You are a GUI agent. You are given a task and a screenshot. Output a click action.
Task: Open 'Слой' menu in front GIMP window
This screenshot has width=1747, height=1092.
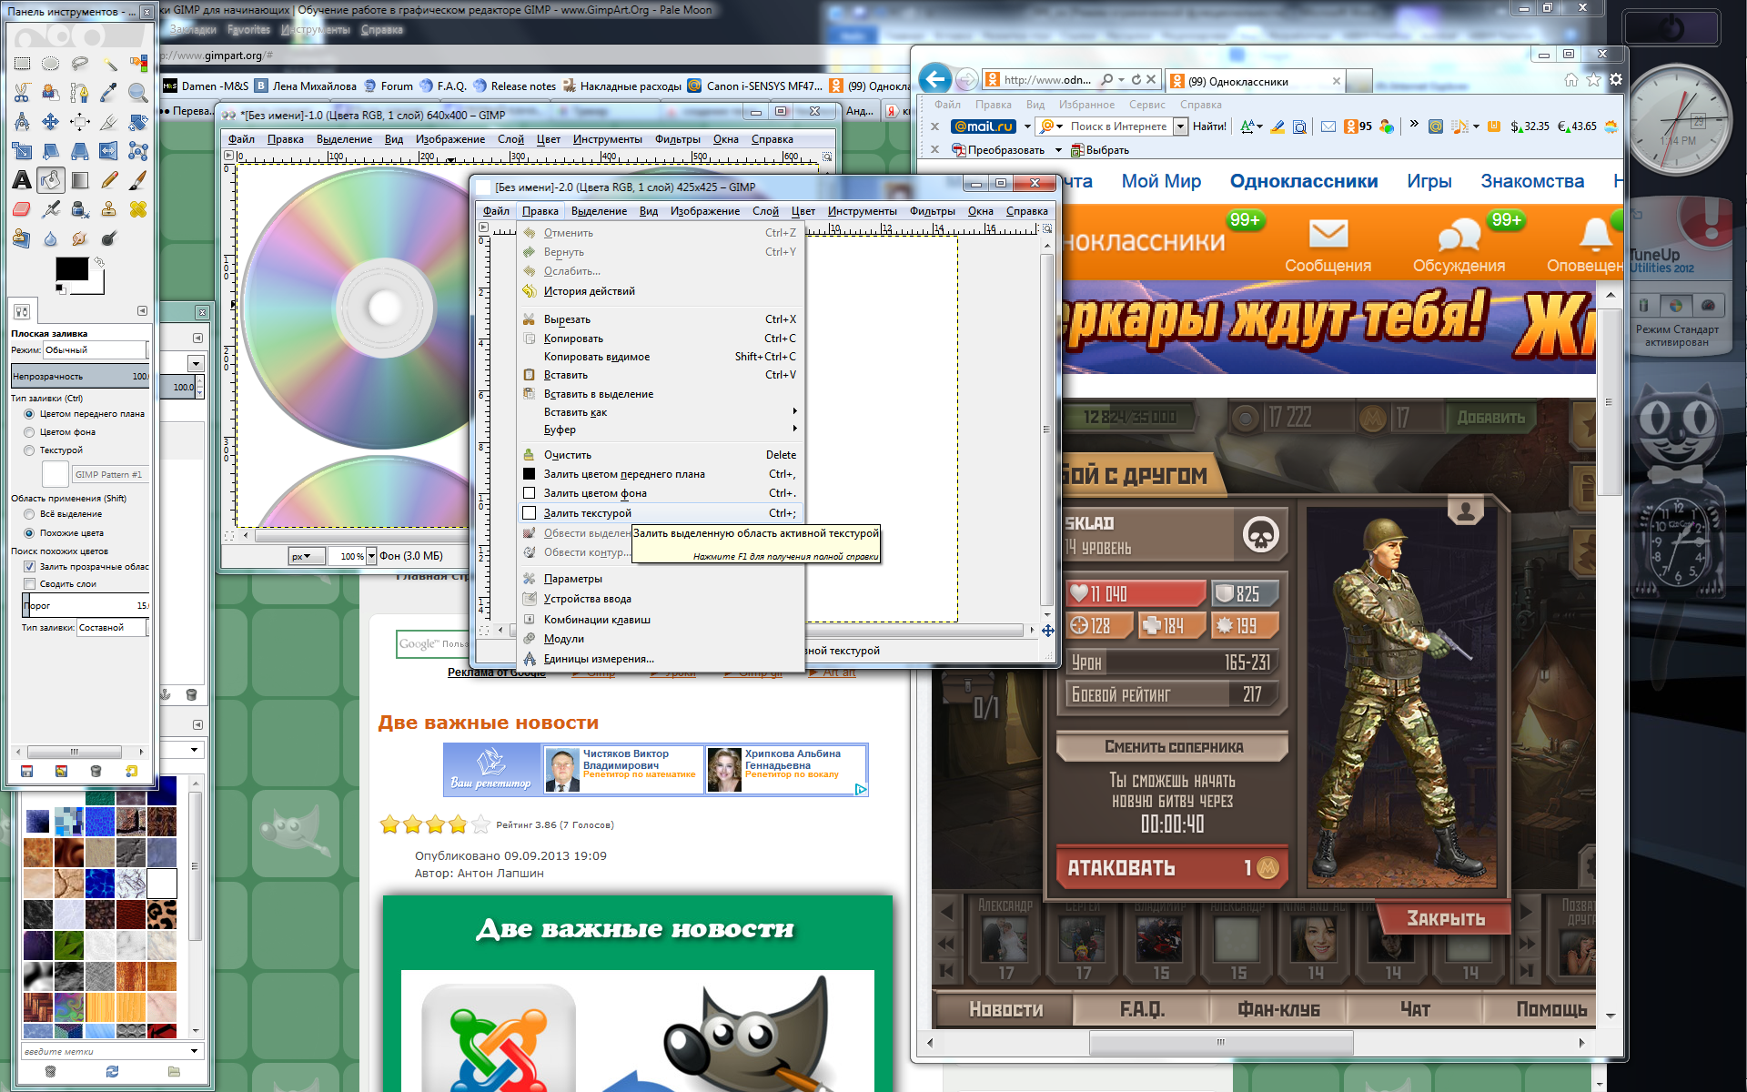click(x=765, y=211)
